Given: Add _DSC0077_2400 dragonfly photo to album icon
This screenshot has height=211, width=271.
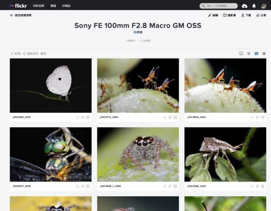Looking at the screenshot, I should (88, 186).
